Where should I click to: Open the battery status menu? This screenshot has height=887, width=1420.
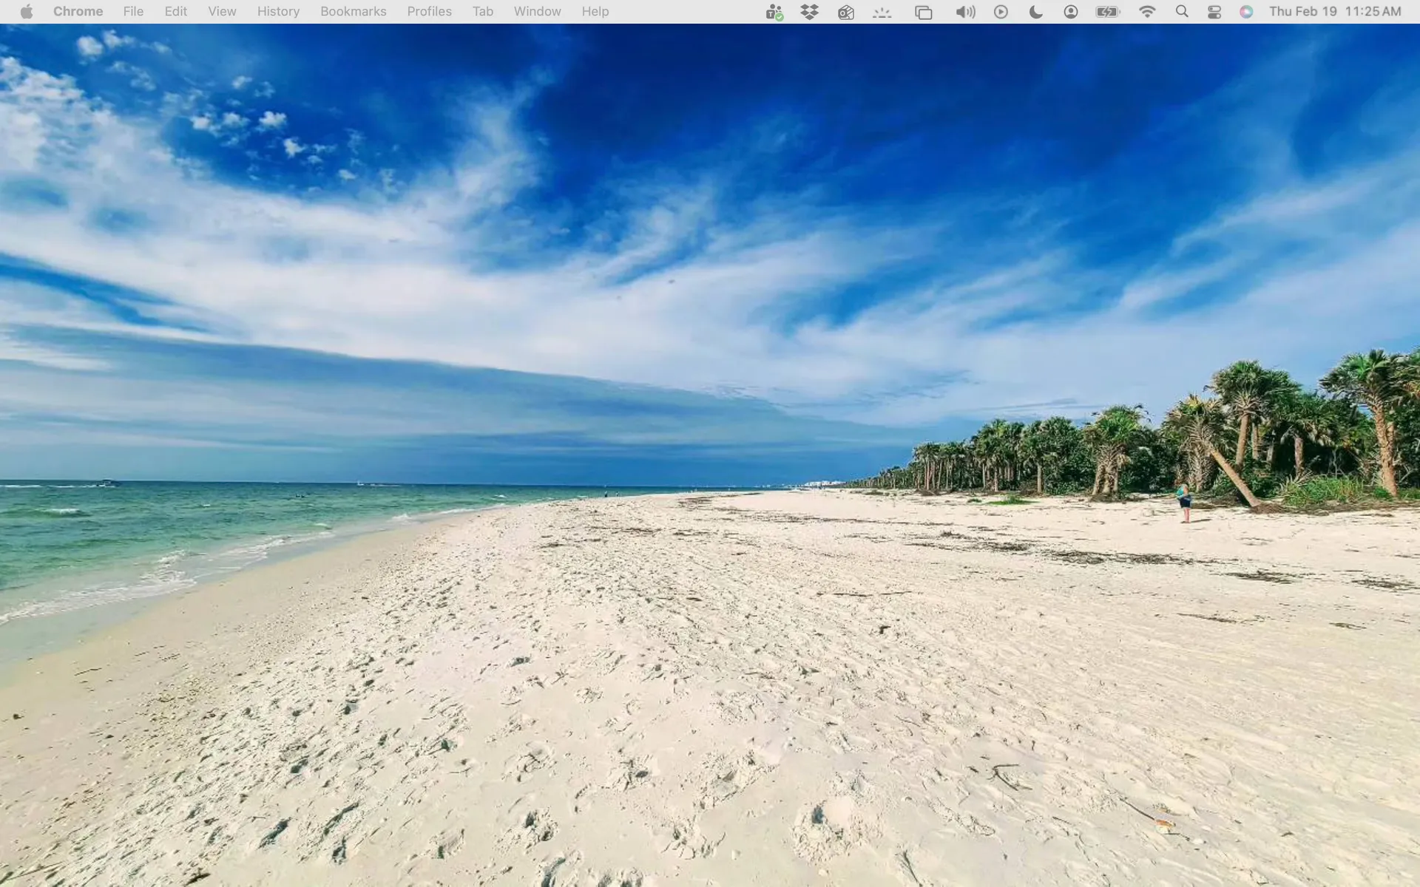pyautogui.click(x=1107, y=12)
